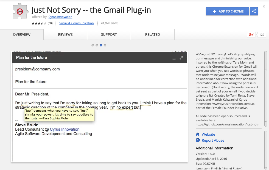Viewport: 269px width, 170px height.
Task: Click the Steve Brudz signature name
Action: pos(27,125)
